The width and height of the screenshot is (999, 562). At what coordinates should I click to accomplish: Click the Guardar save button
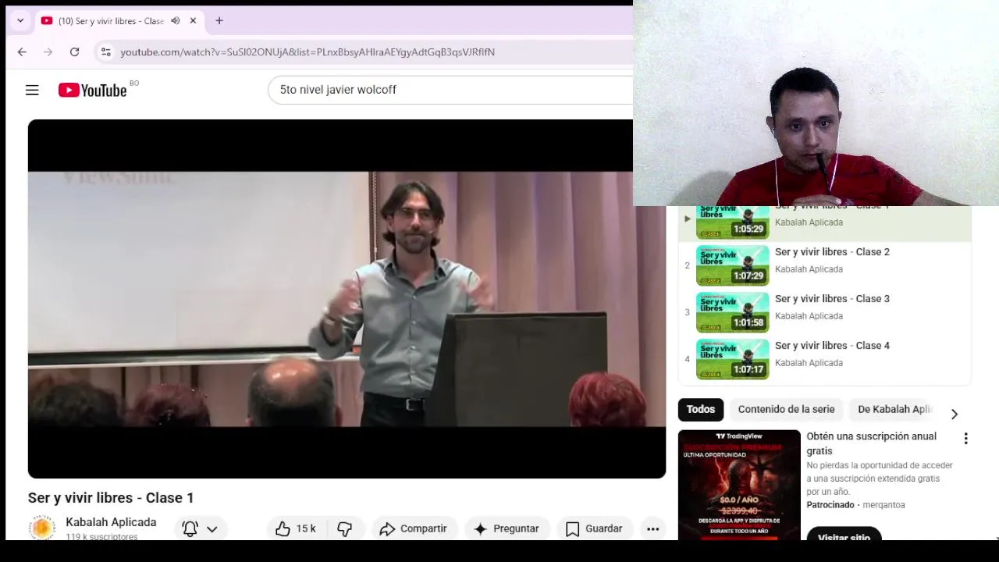point(594,528)
